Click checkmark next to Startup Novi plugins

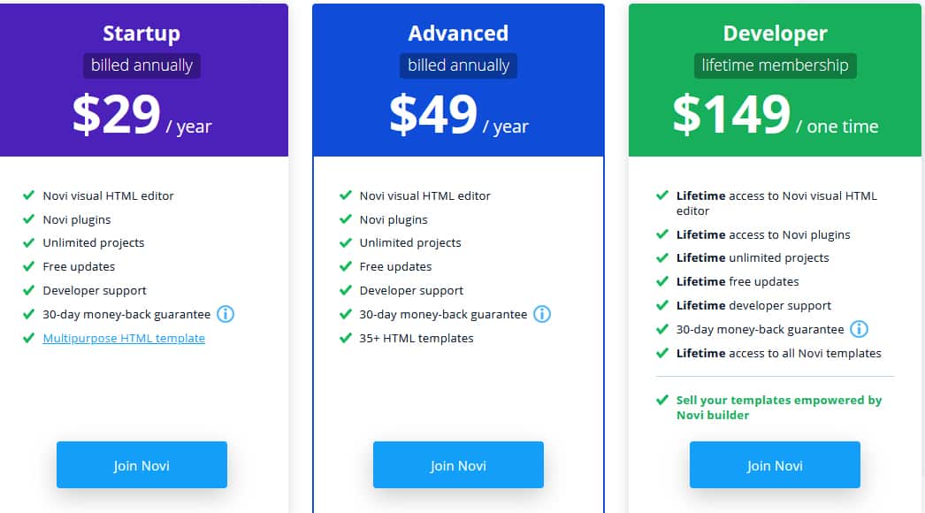pos(28,219)
